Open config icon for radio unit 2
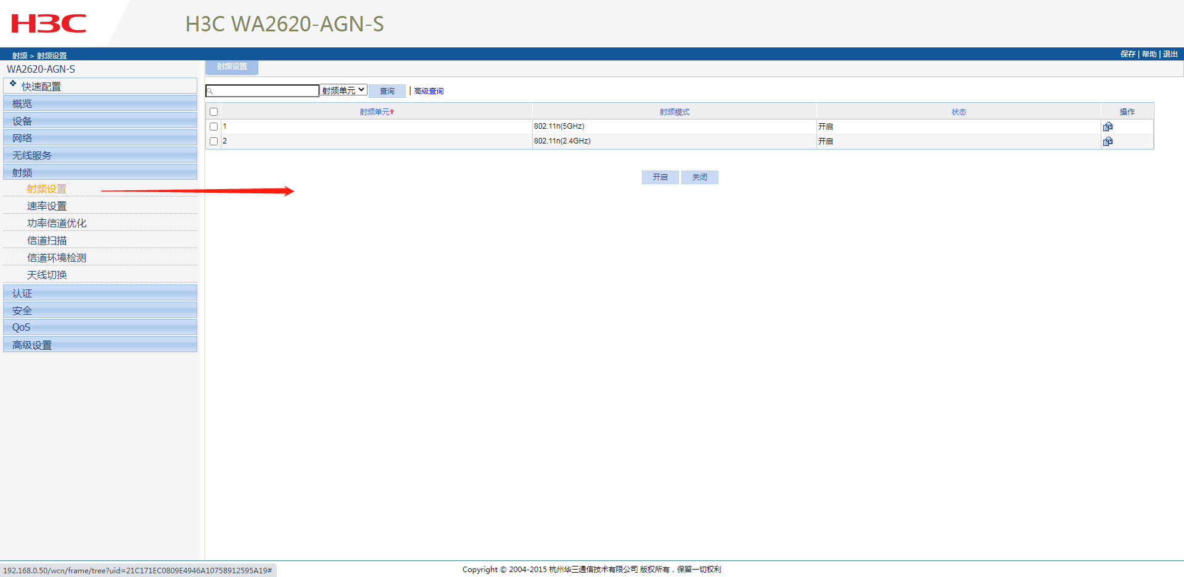The height and width of the screenshot is (577, 1184). tap(1108, 141)
